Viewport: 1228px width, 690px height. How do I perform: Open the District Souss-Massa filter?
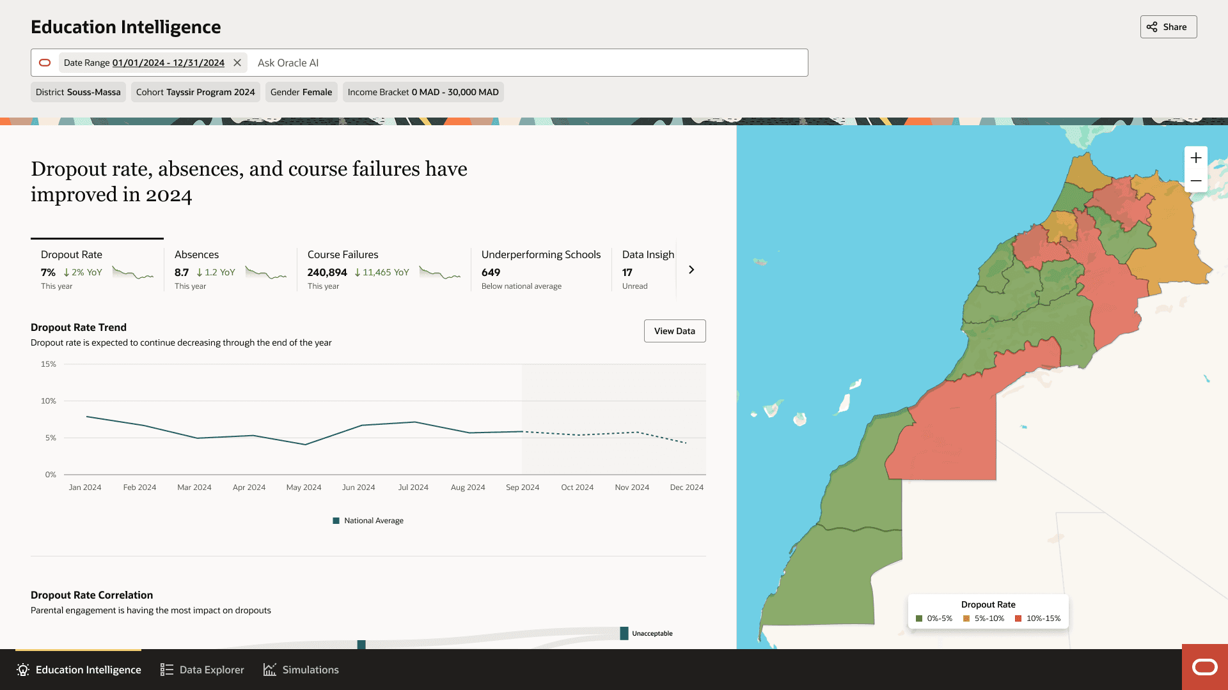[x=78, y=92]
